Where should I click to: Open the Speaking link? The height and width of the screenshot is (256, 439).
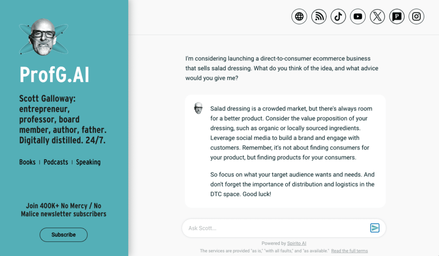[88, 162]
